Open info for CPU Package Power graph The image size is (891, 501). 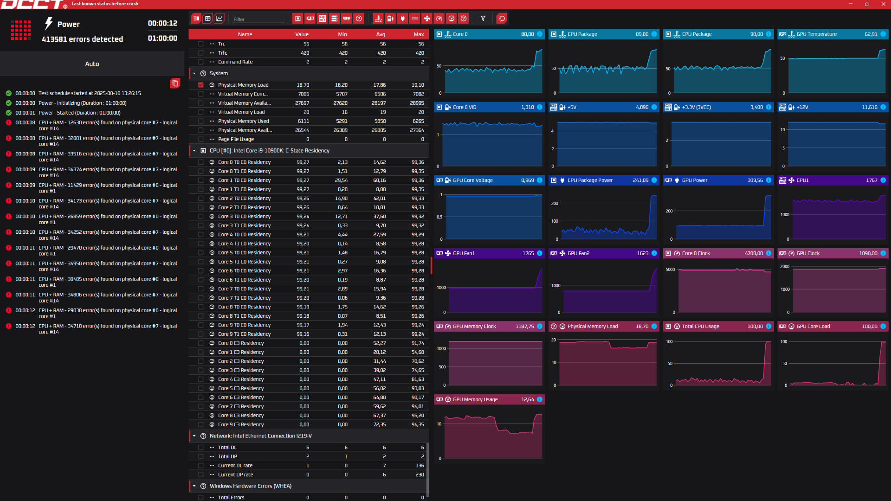[x=654, y=180]
